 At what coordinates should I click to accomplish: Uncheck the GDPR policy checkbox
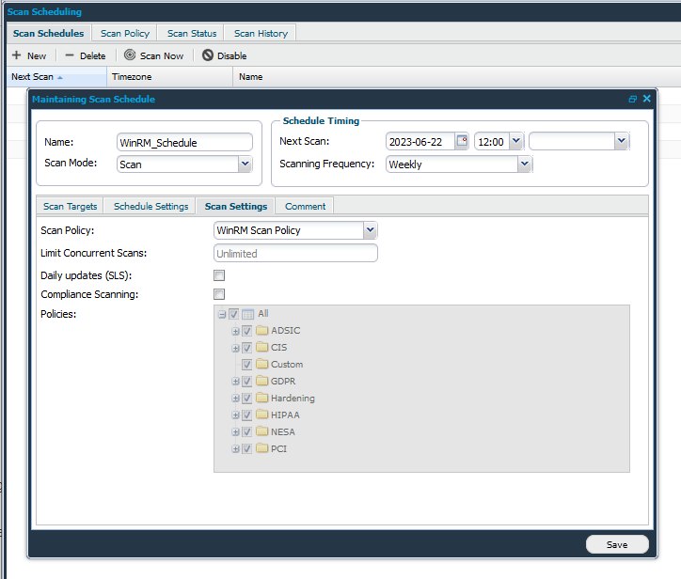coord(246,382)
